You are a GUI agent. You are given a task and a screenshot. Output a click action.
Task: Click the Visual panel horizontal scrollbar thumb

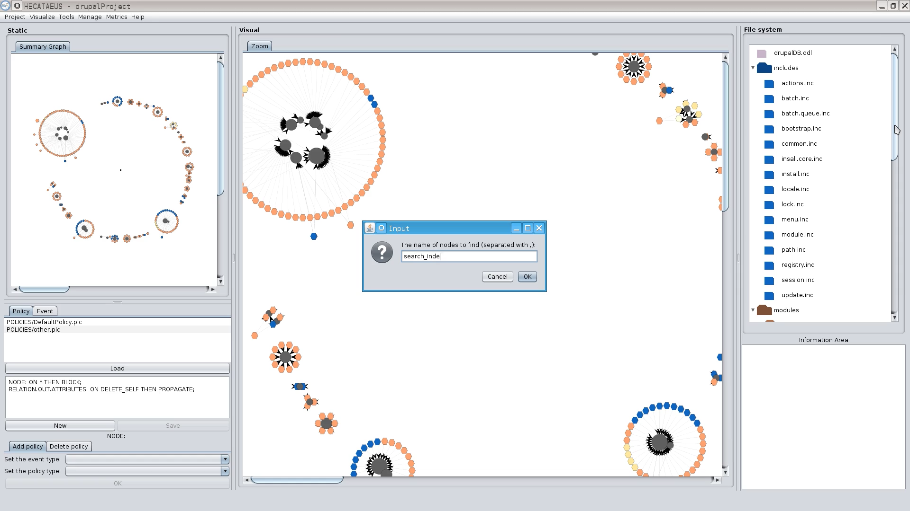coord(297,480)
